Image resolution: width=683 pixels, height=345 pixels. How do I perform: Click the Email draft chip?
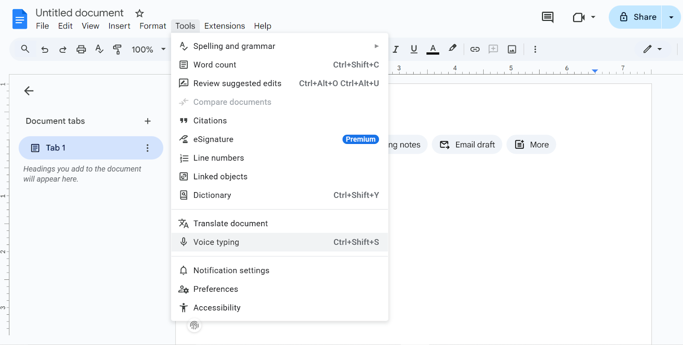click(467, 145)
